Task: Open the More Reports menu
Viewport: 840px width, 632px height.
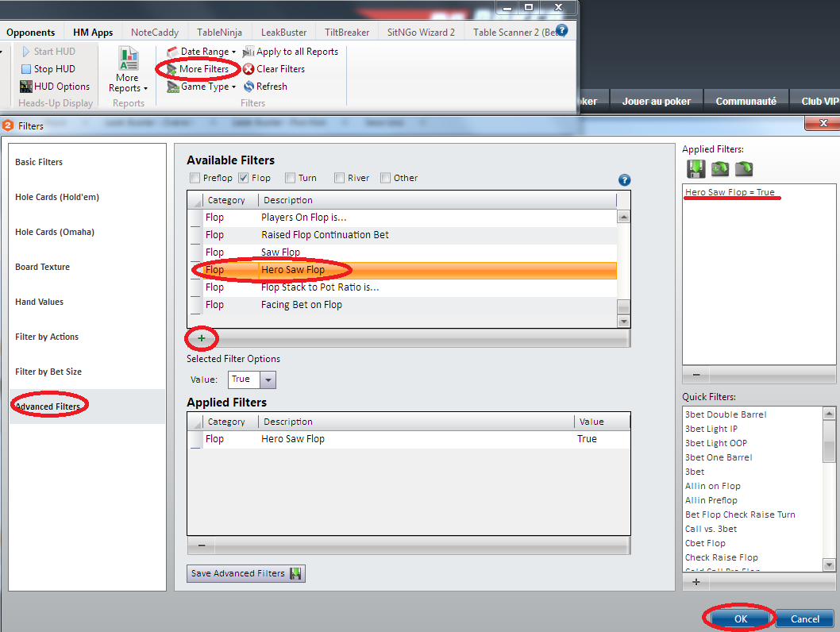Action: (128, 70)
